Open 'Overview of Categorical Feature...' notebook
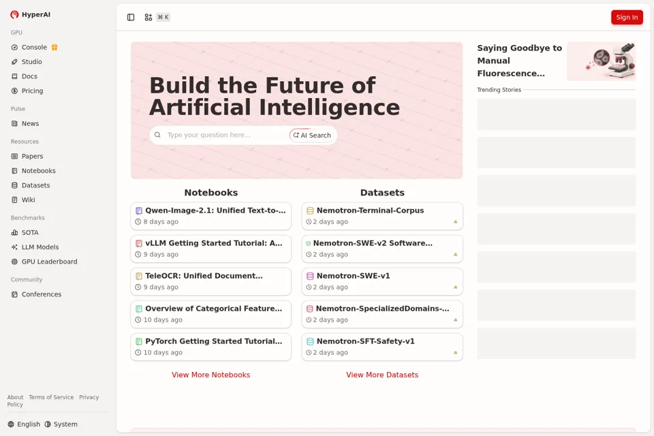654x436 pixels. (x=211, y=314)
